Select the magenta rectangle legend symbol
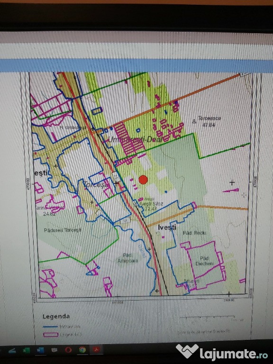 [50, 335]
